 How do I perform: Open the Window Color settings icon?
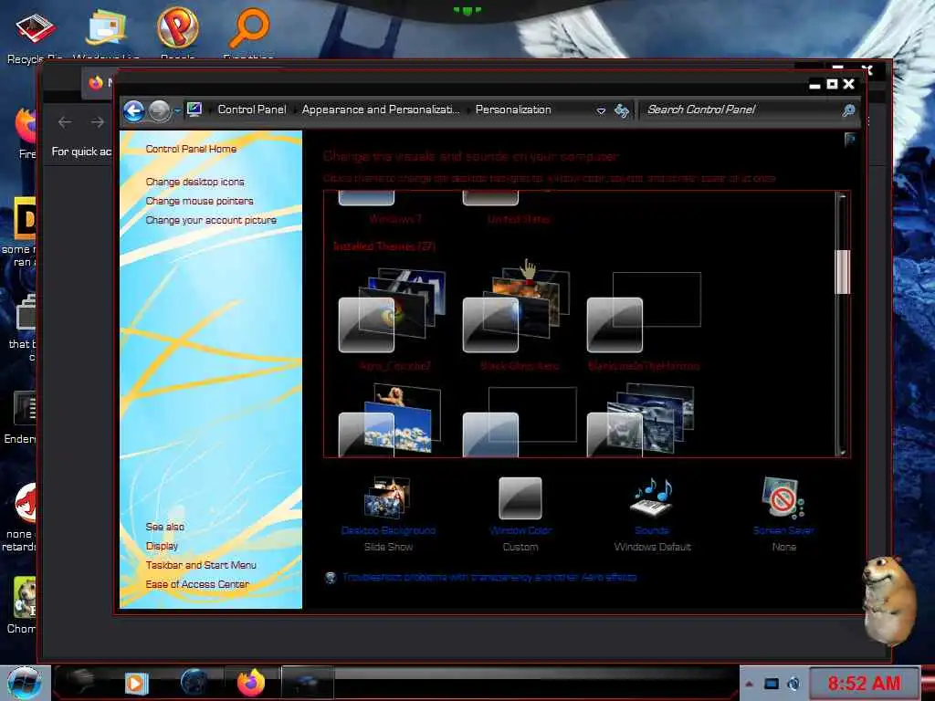(x=520, y=497)
